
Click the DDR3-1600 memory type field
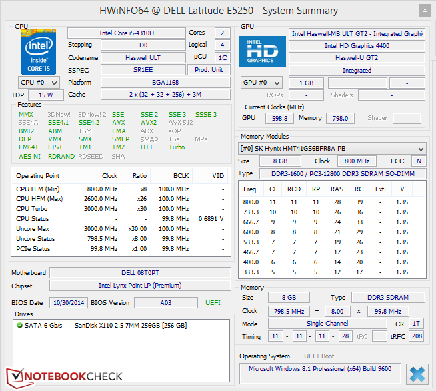click(x=343, y=174)
